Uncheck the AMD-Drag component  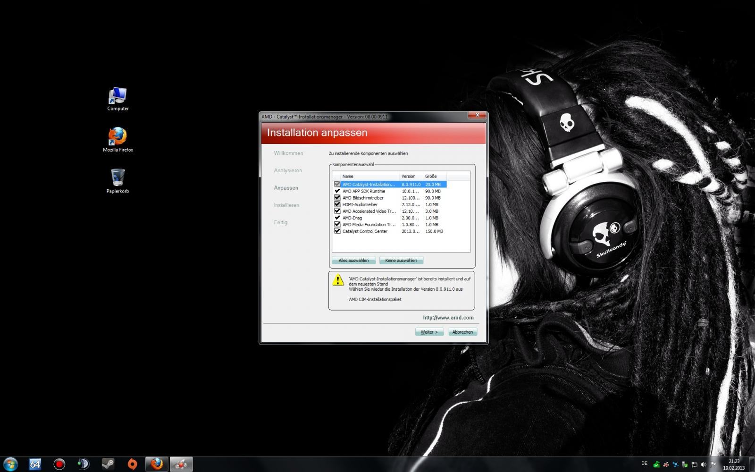tap(337, 218)
